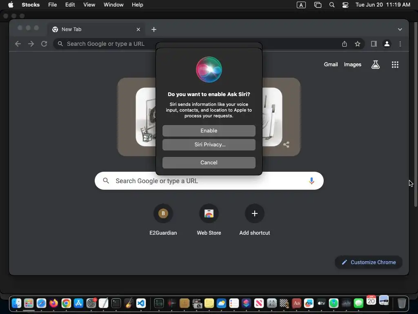Reload the current page
418x314 pixels.
point(44,44)
